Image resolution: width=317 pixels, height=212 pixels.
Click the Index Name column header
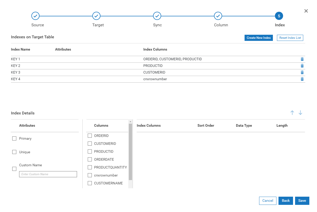(x=20, y=49)
